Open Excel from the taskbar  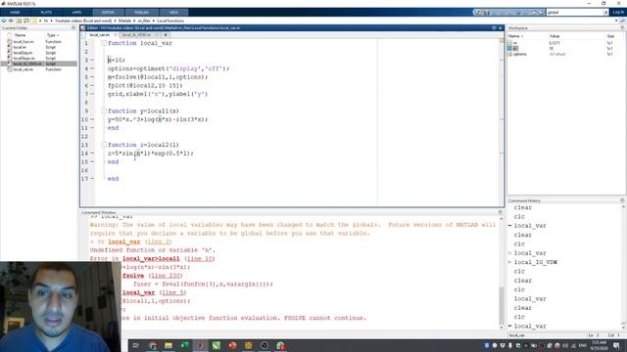[184, 345]
